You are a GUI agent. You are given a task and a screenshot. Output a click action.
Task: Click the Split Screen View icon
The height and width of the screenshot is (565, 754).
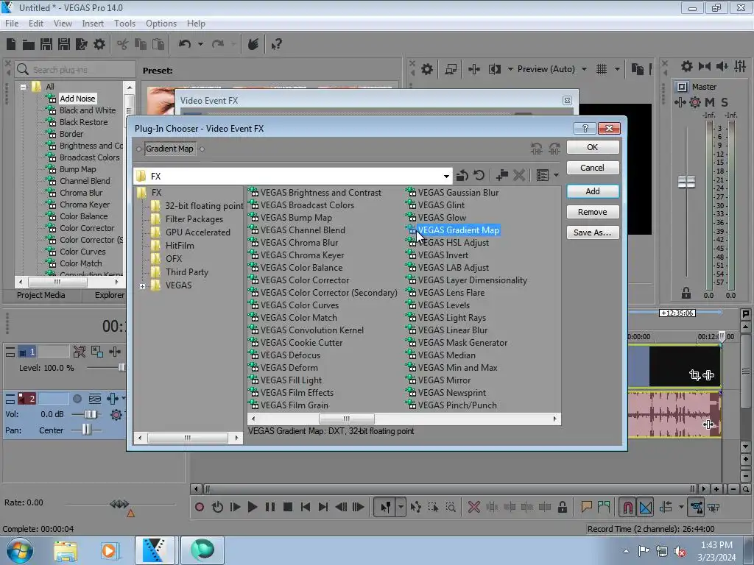[495, 69]
